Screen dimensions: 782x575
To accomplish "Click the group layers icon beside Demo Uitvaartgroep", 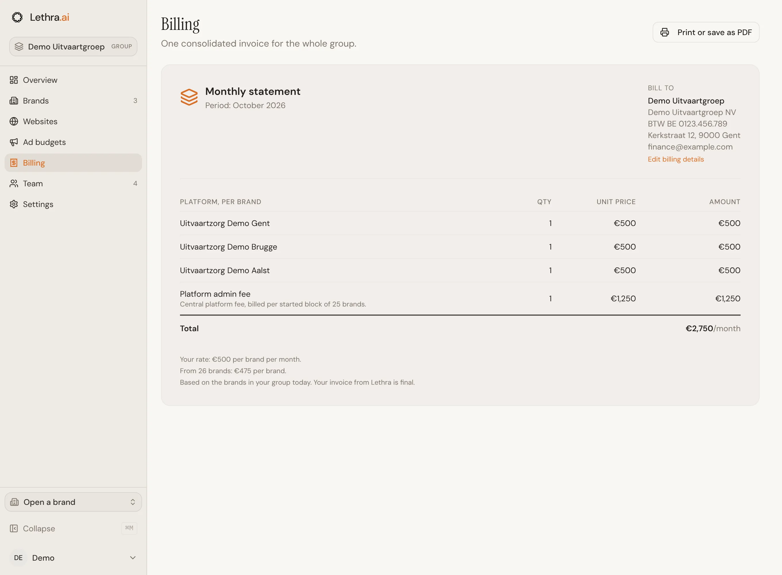I will [x=19, y=46].
